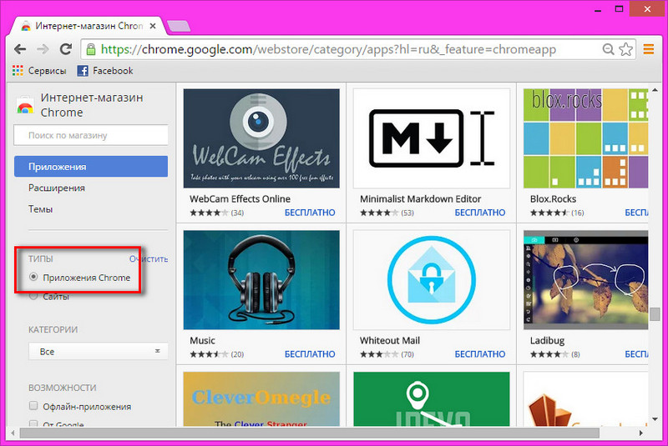This screenshot has height=446, width=668.
Task: Open the Расширения section
Action: pyautogui.click(x=57, y=188)
